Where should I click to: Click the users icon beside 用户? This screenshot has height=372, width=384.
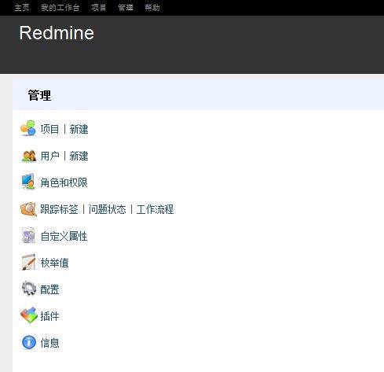pyautogui.click(x=28, y=156)
